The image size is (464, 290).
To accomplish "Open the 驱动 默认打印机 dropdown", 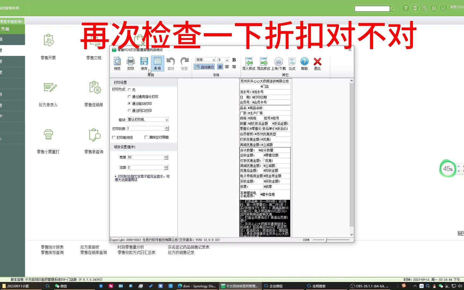I will point(167,120).
